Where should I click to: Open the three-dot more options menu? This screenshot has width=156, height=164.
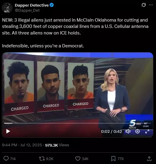151,5
